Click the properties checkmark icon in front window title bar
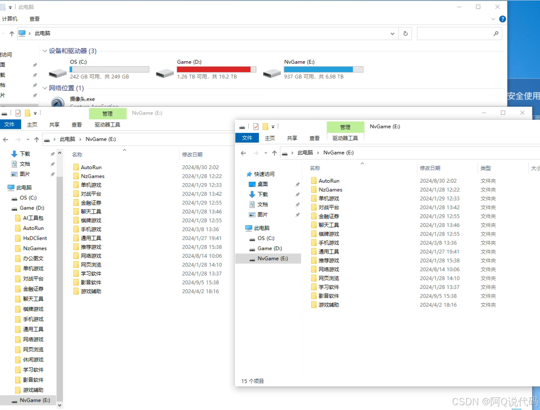Viewport: 540px width, 410px height. point(256,127)
